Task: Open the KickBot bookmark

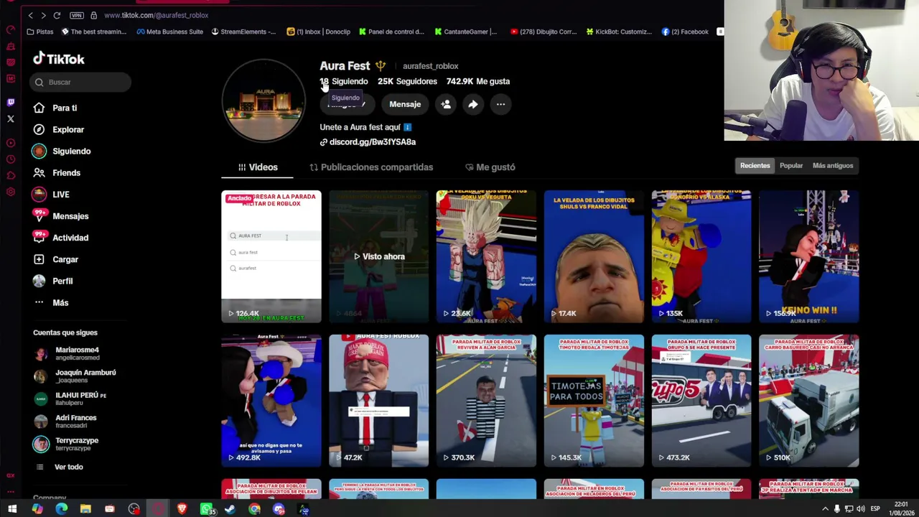Action: click(619, 32)
